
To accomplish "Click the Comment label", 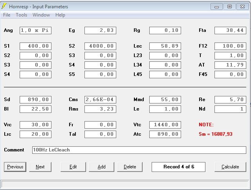I will 14,150.
